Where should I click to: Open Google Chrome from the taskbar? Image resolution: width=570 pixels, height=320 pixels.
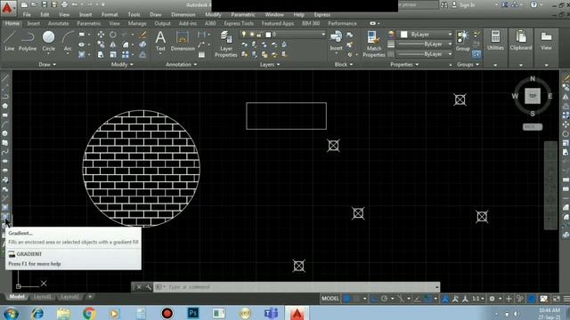(x=89, y=313)
